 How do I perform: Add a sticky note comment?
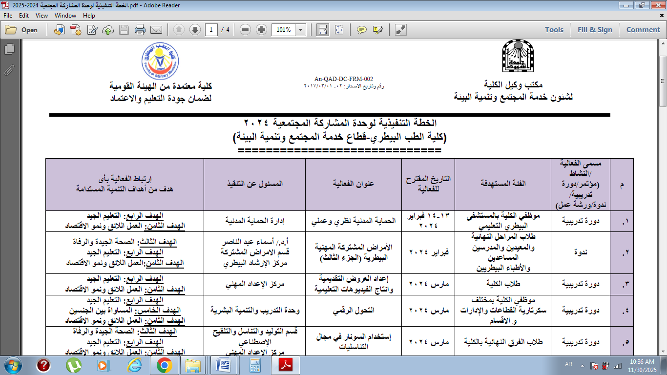click(361, 30)
